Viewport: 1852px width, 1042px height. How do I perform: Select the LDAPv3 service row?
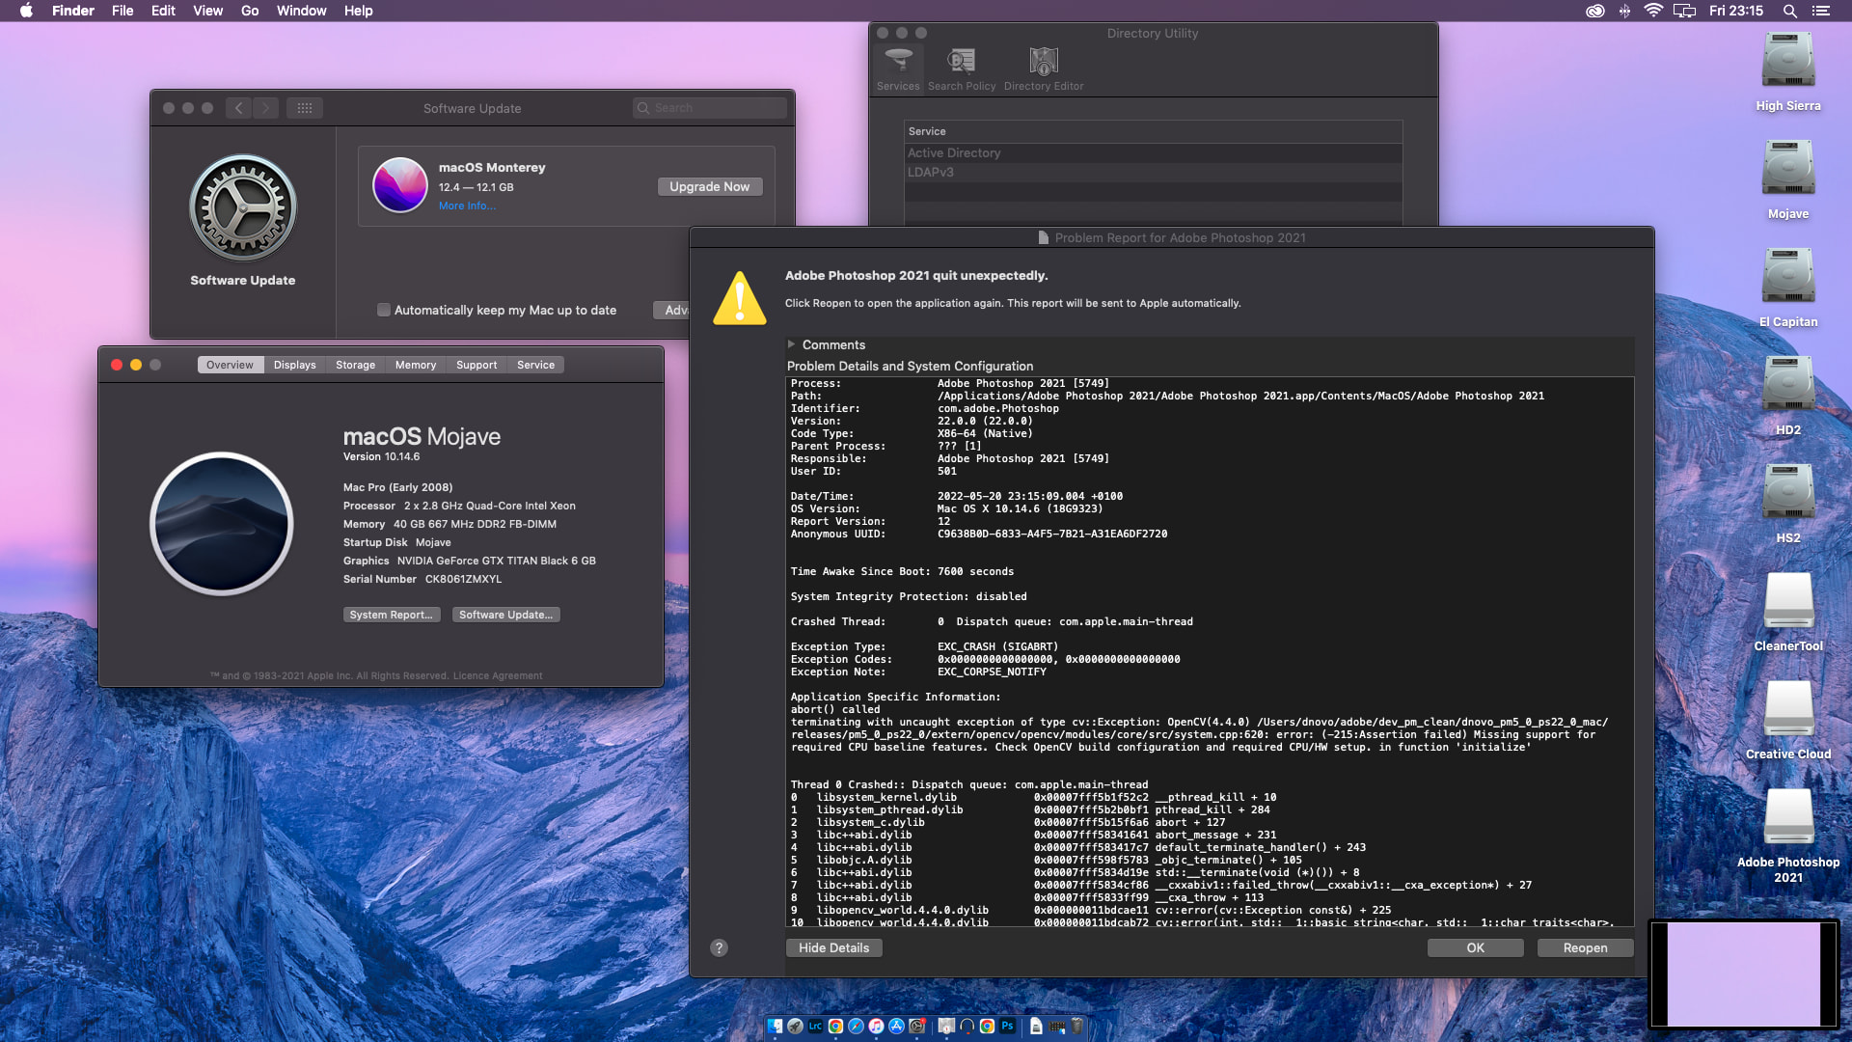click(1153, 173)
